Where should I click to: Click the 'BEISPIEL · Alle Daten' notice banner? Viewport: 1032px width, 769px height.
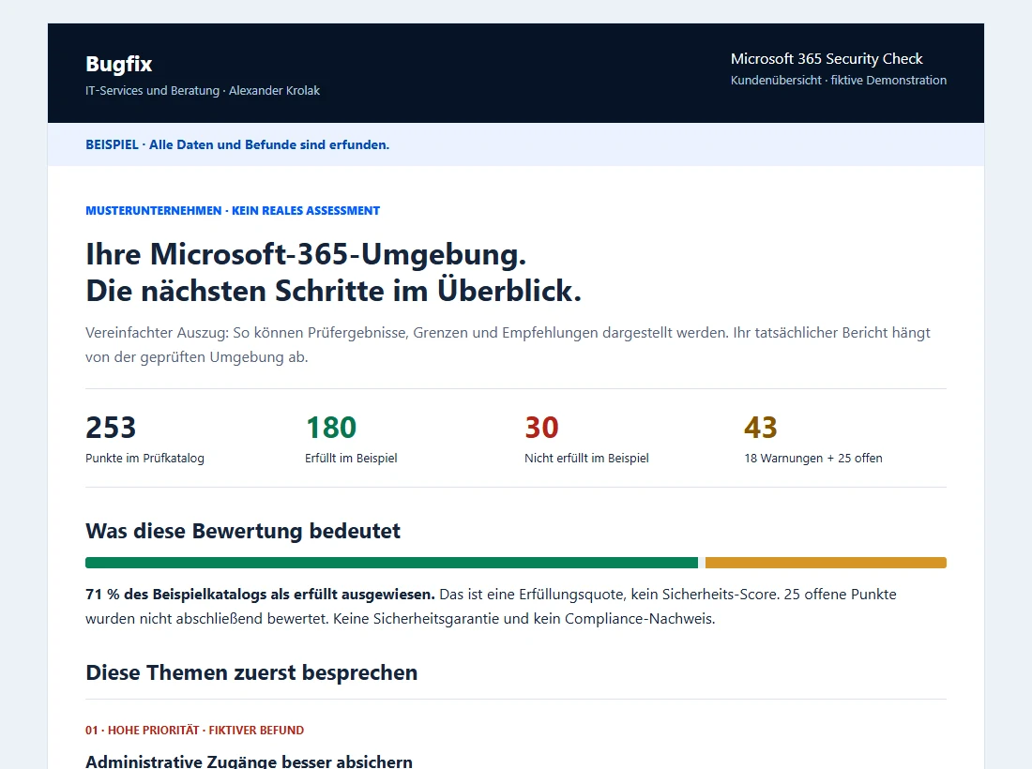pos(516,144)
